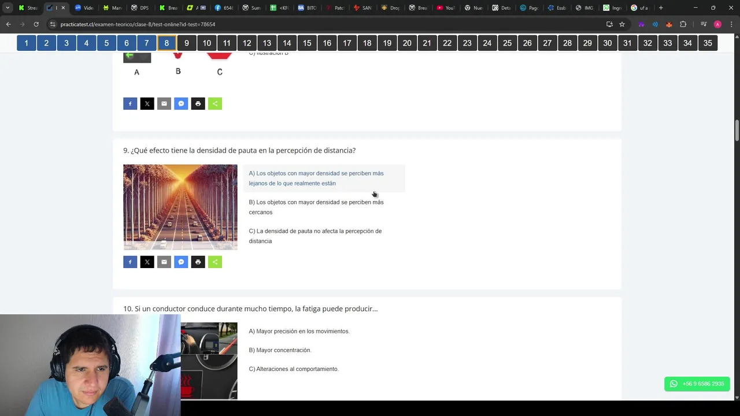Viewport: 740px width, 416px height.
Task: Open the green ShareThis icon under question 9
Action: (x=215, y=262)
